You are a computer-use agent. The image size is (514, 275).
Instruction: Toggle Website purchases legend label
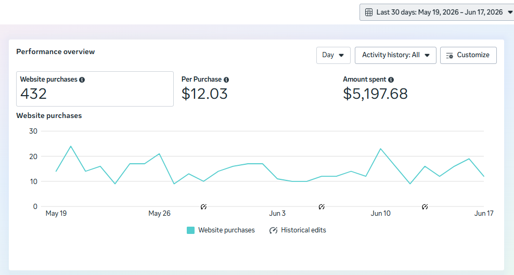coord(226,230)
